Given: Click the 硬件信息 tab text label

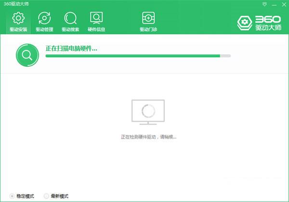Looking at the screenshot, I should [96, 29].
